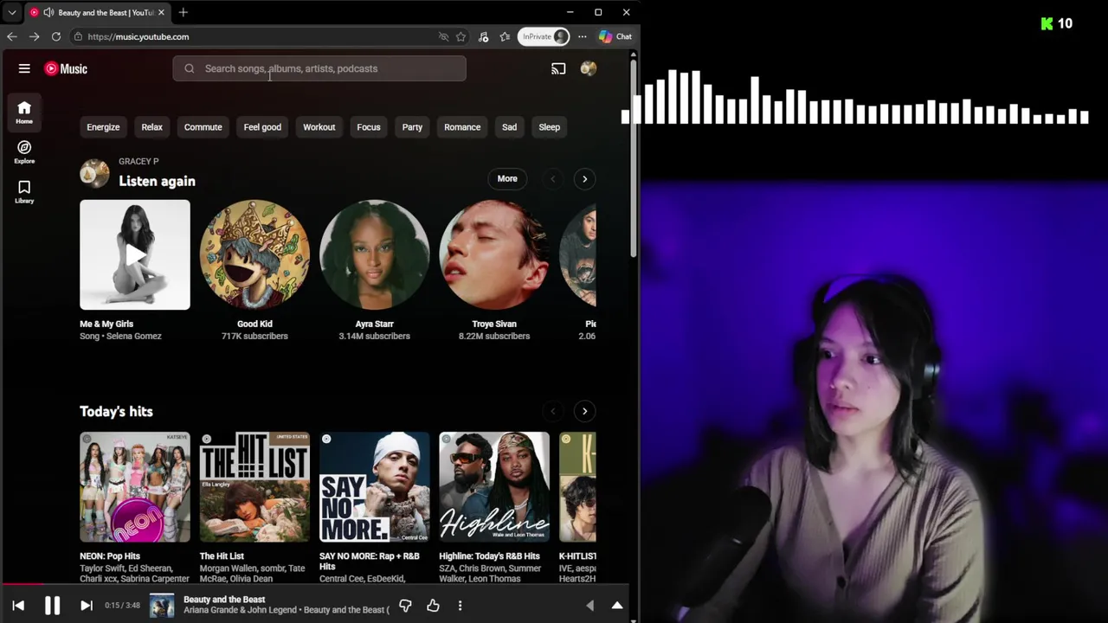Viewport: 1108px width, 623px height.
Task: Click song progress bar above player
Action: pos(315,584)
